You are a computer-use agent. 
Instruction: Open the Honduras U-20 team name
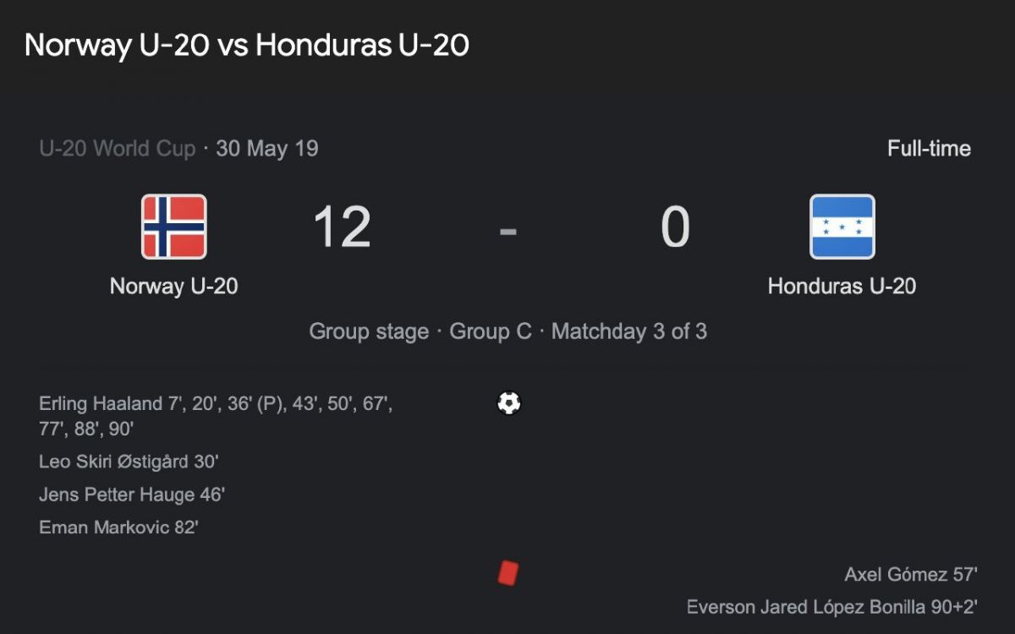[x=842, y=286]
